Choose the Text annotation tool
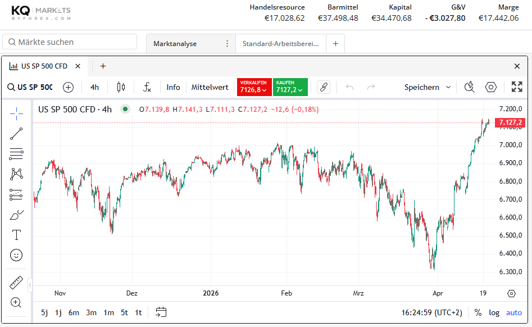This screenshot has height=327, width=532. pos(16,235)
